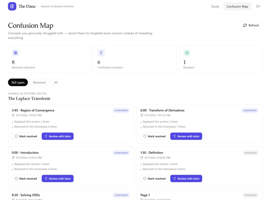Review Introduction with tutor

[x=58, y=179]
